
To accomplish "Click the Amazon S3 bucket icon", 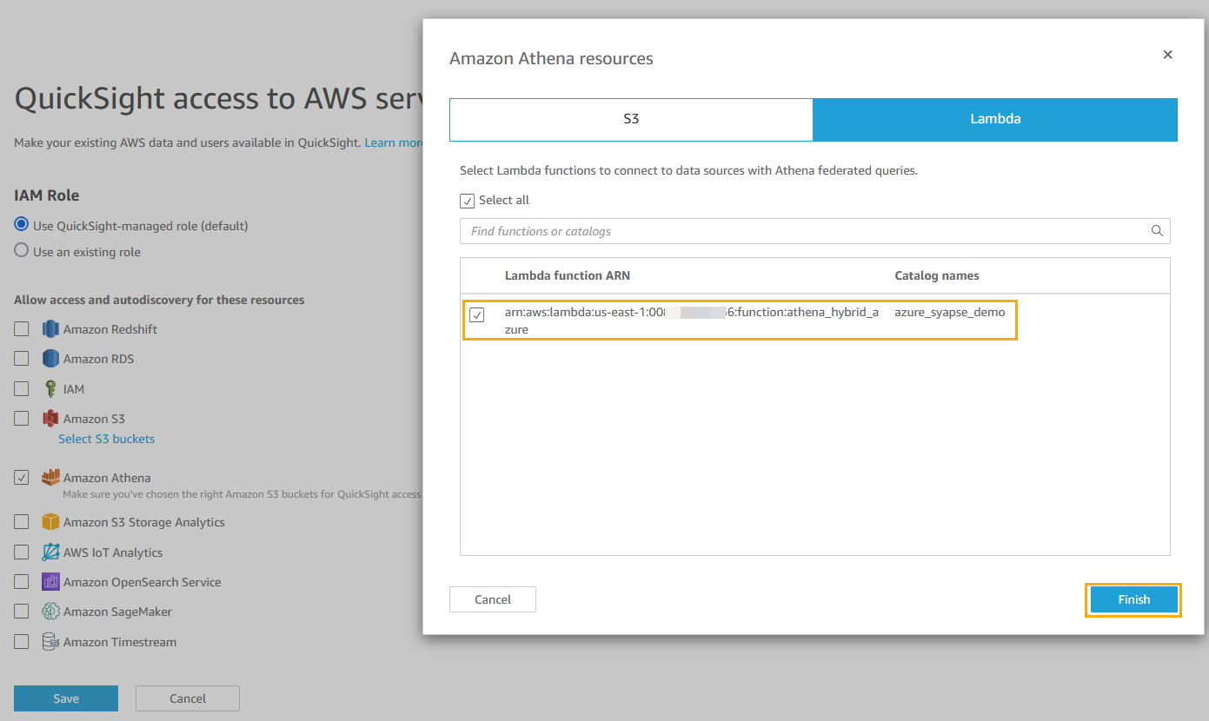I will point(50,419).
